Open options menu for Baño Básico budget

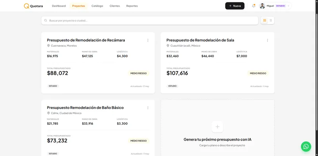point(148,108)
